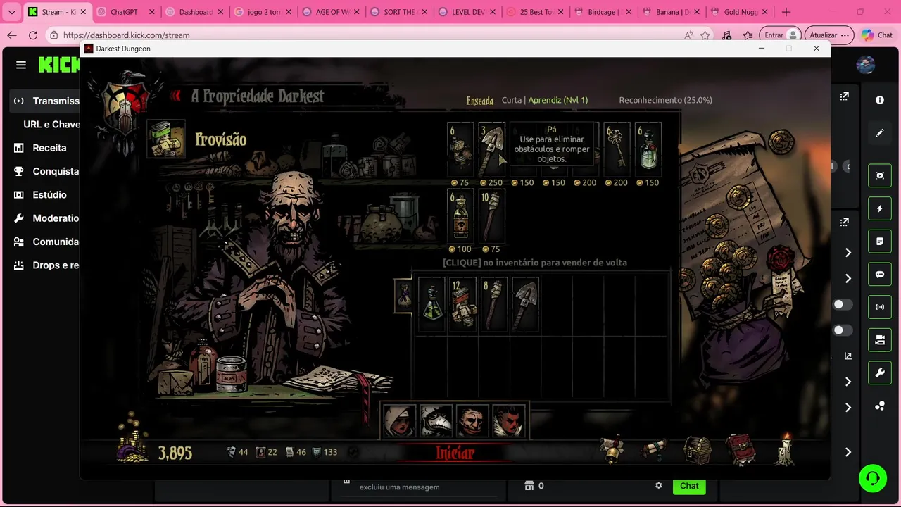Toggle the upper switch in dashboard panel
The height and width of the screenshot is (507, 901).
point(842,305)
